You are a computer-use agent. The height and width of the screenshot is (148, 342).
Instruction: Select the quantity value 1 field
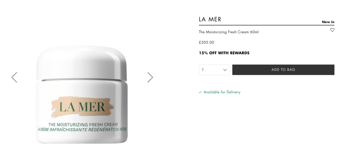click(214, 70)
